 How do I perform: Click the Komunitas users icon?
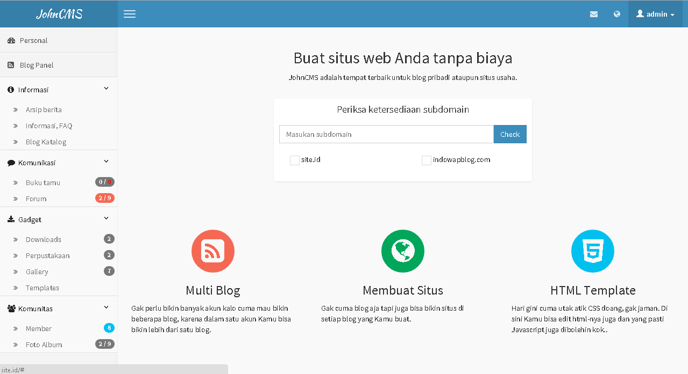[x=12, y=309]
